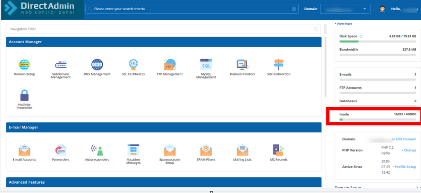This screenshot has height=193, width=421.
Task: Open Domain Setup icon
Action: (x=24, y=65)
